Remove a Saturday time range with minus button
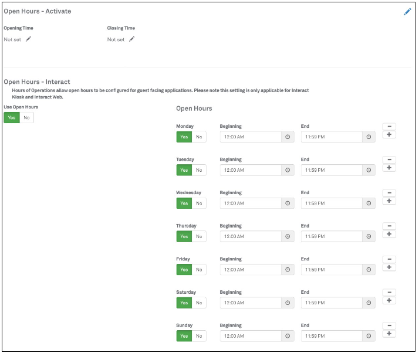419x353 pixels. (389, 293)
